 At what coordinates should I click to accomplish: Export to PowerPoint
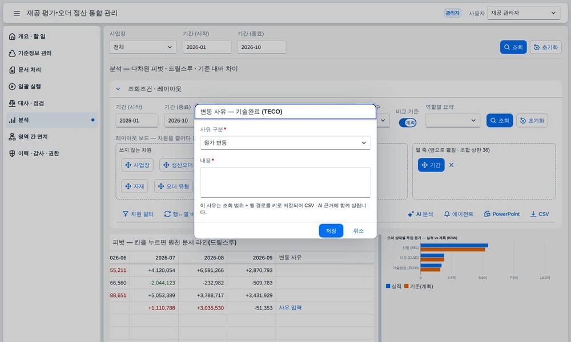[x=502, y=214]
